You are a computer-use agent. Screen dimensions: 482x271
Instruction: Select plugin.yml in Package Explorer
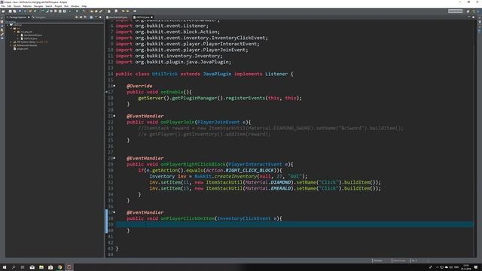22,48
